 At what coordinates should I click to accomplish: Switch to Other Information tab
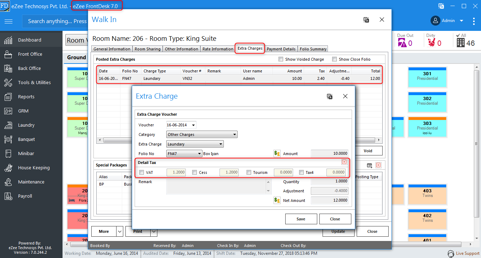[x=182, y=49]
